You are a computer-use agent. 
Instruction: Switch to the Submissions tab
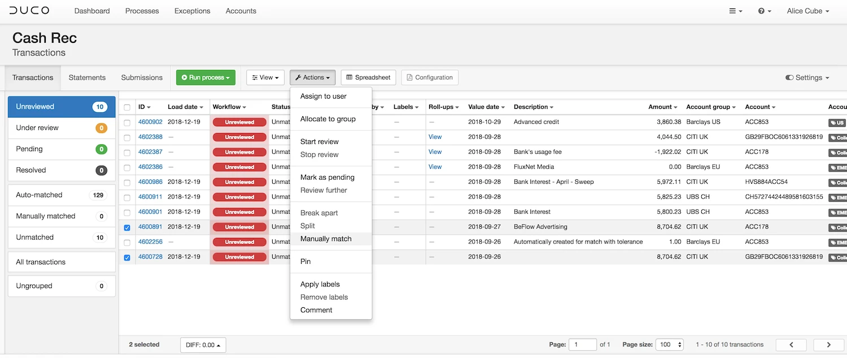pyautogui.click(x=142, y=78)
